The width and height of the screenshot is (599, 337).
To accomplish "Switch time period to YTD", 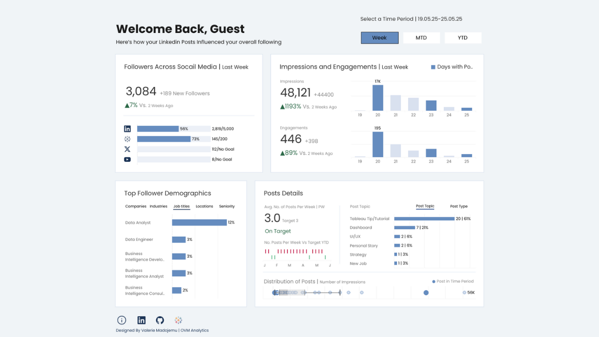I will 463,38.
